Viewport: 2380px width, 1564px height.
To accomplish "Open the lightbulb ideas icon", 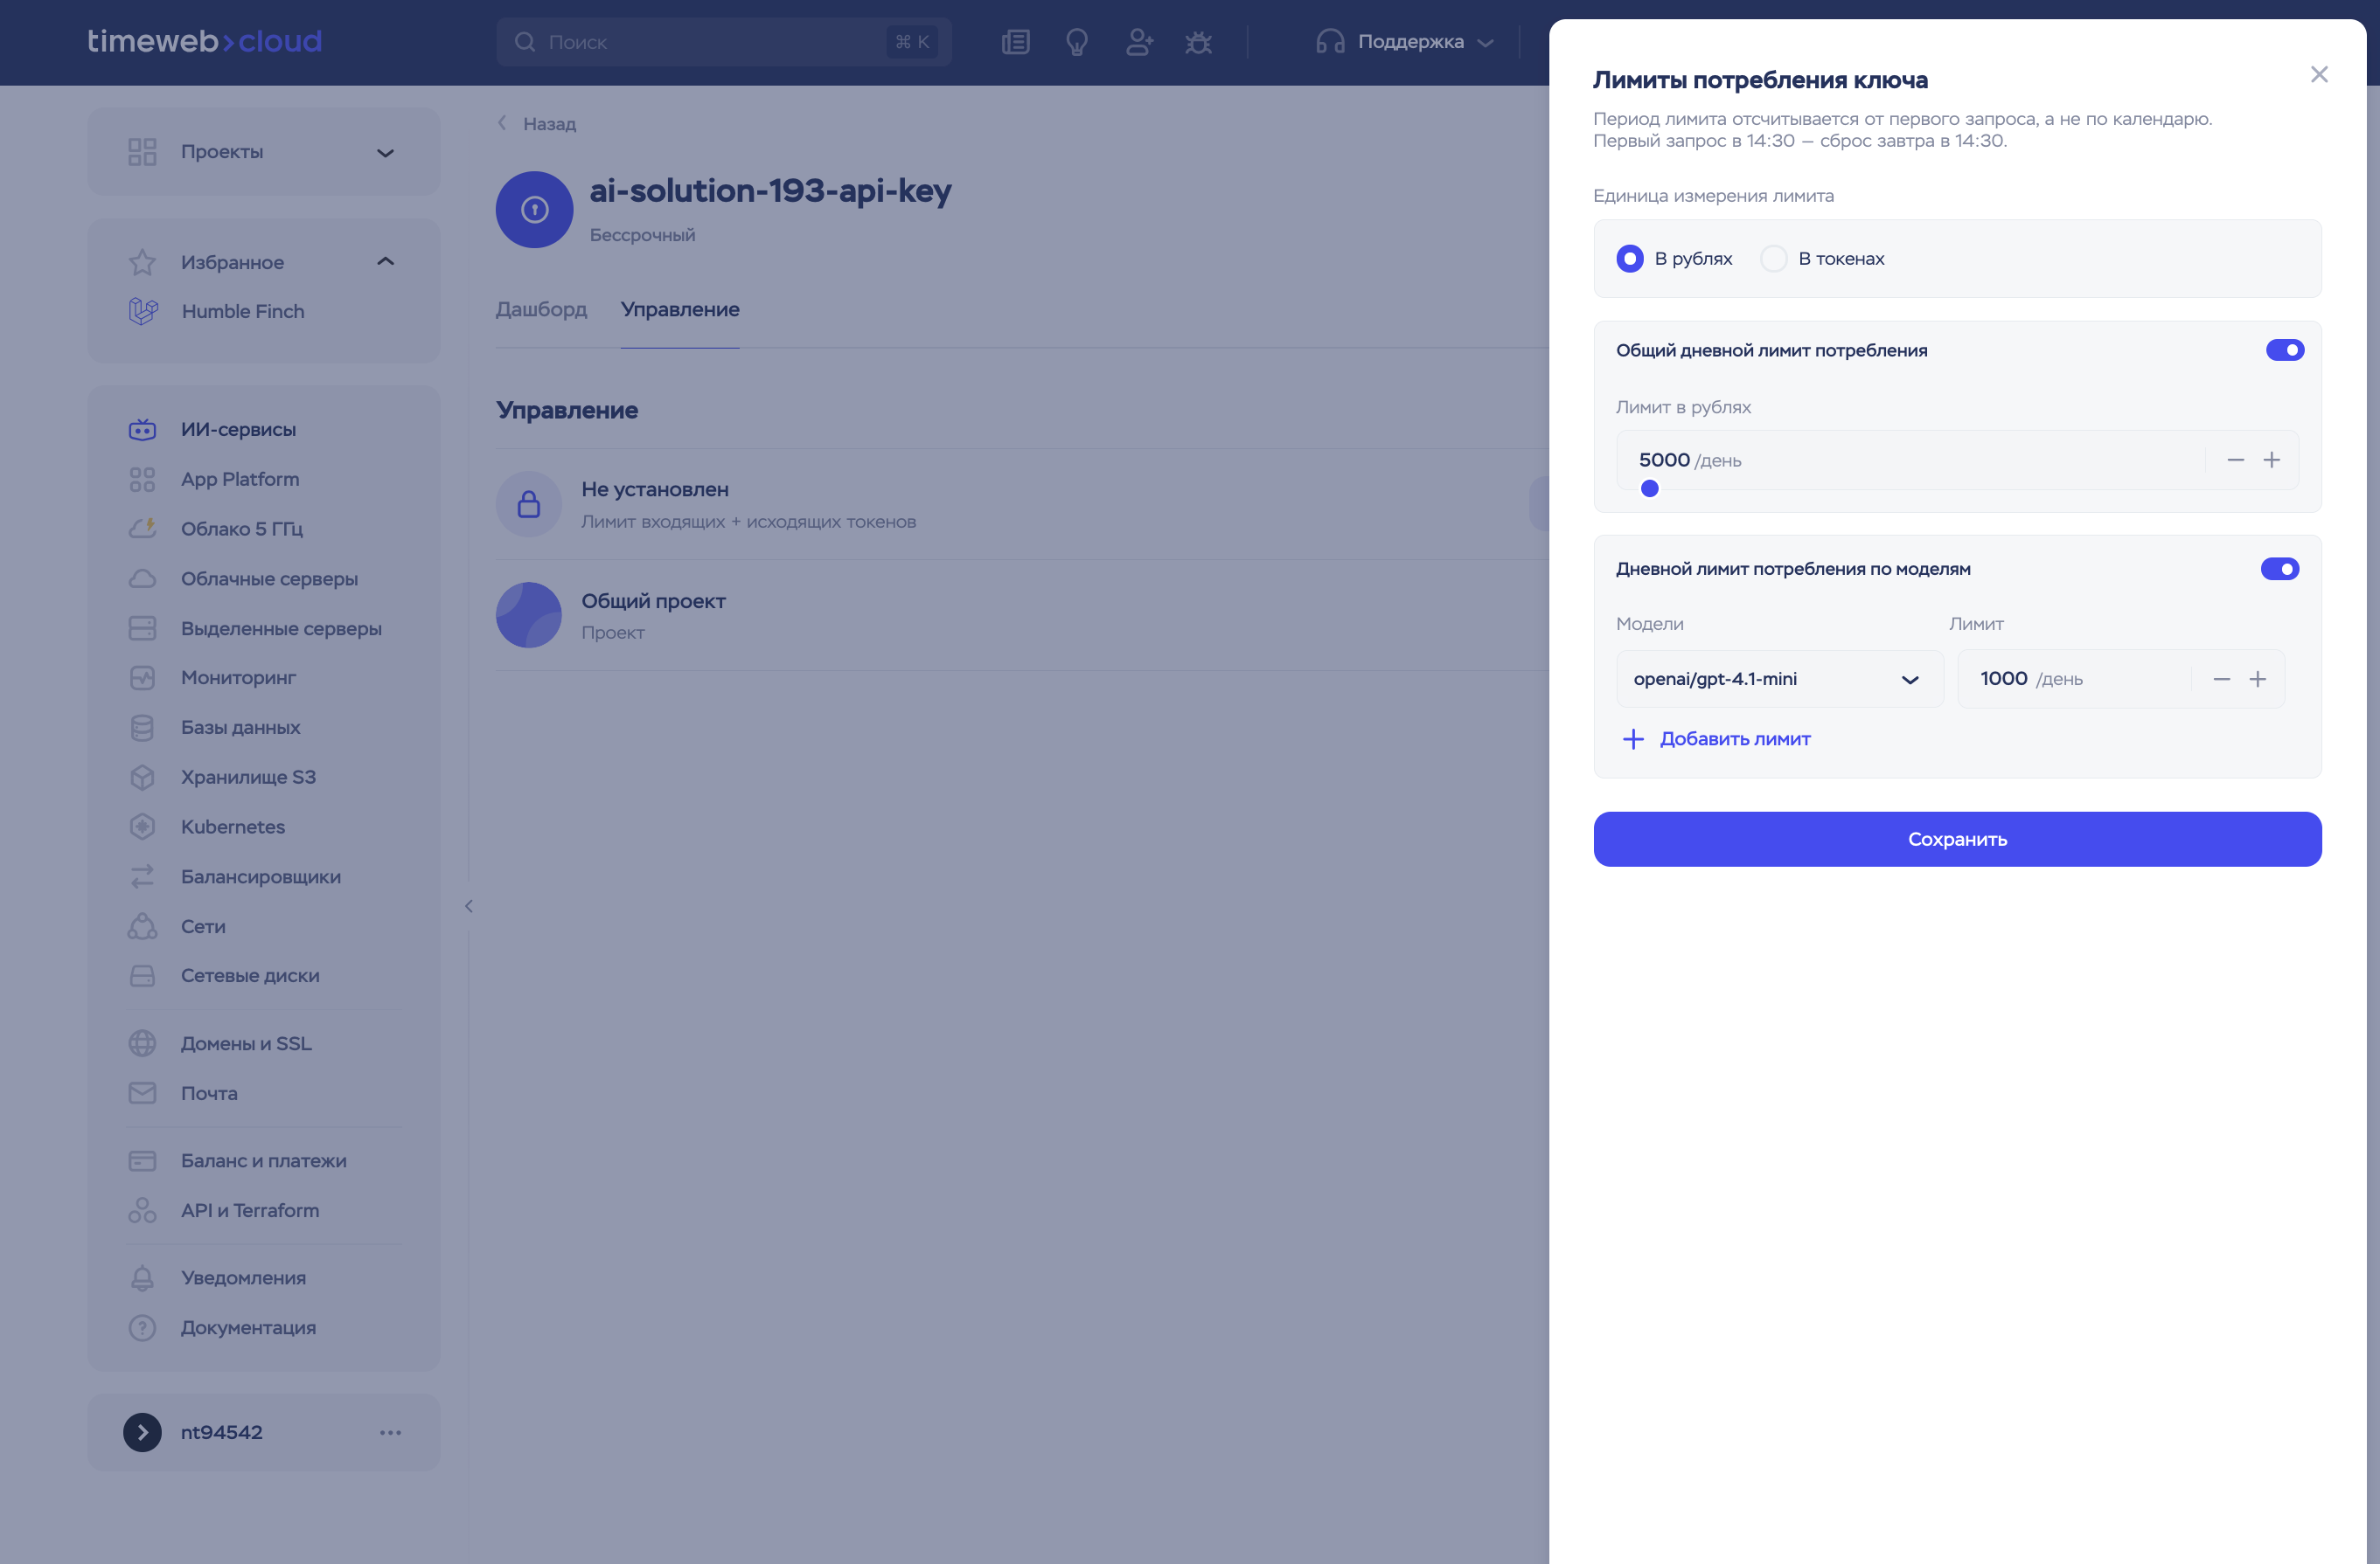I will 1076,42.
